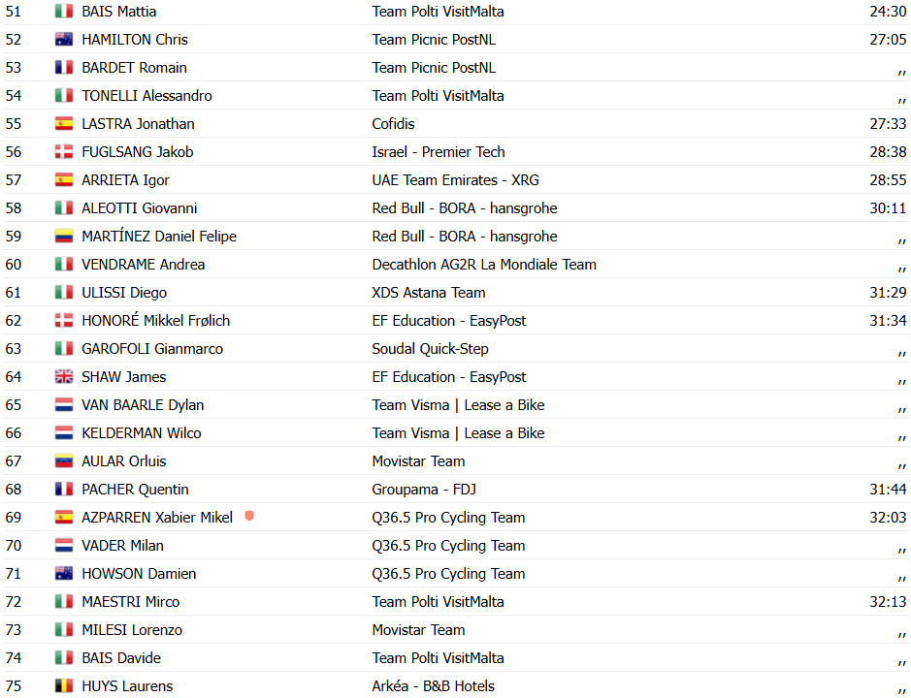
Task: Click the Dutch flag beside KELDERMAN Wilco
Action: 64,432
